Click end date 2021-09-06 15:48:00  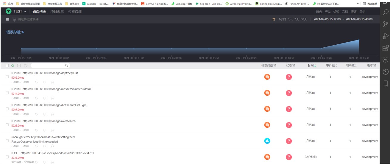(359, 19)
